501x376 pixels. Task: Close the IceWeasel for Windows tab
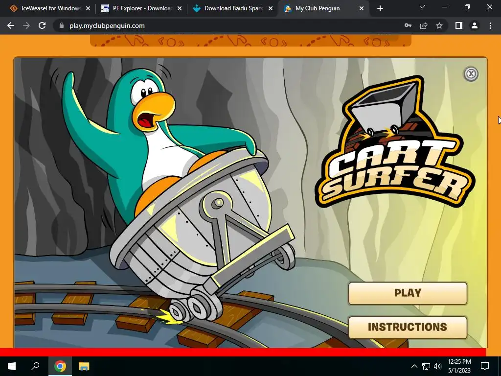(x=88, y=9)
